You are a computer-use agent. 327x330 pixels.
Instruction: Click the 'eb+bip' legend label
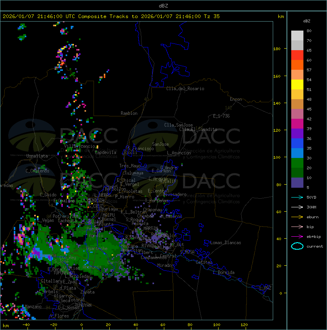[314, 237]
